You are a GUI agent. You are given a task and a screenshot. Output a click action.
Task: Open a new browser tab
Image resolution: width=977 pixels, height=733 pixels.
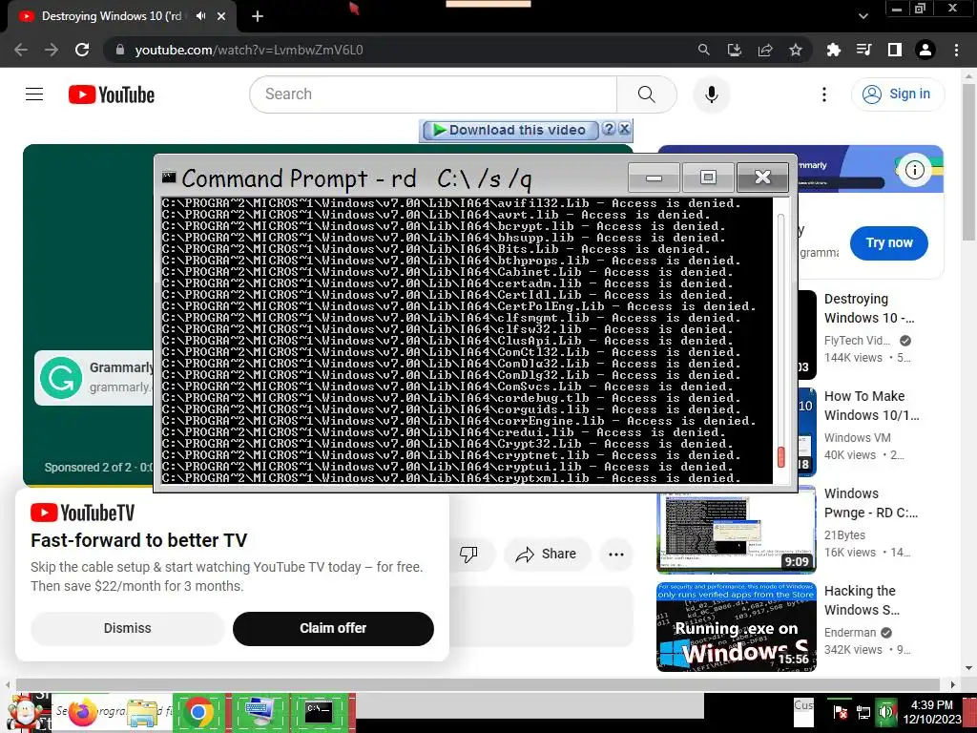(258, 16)
